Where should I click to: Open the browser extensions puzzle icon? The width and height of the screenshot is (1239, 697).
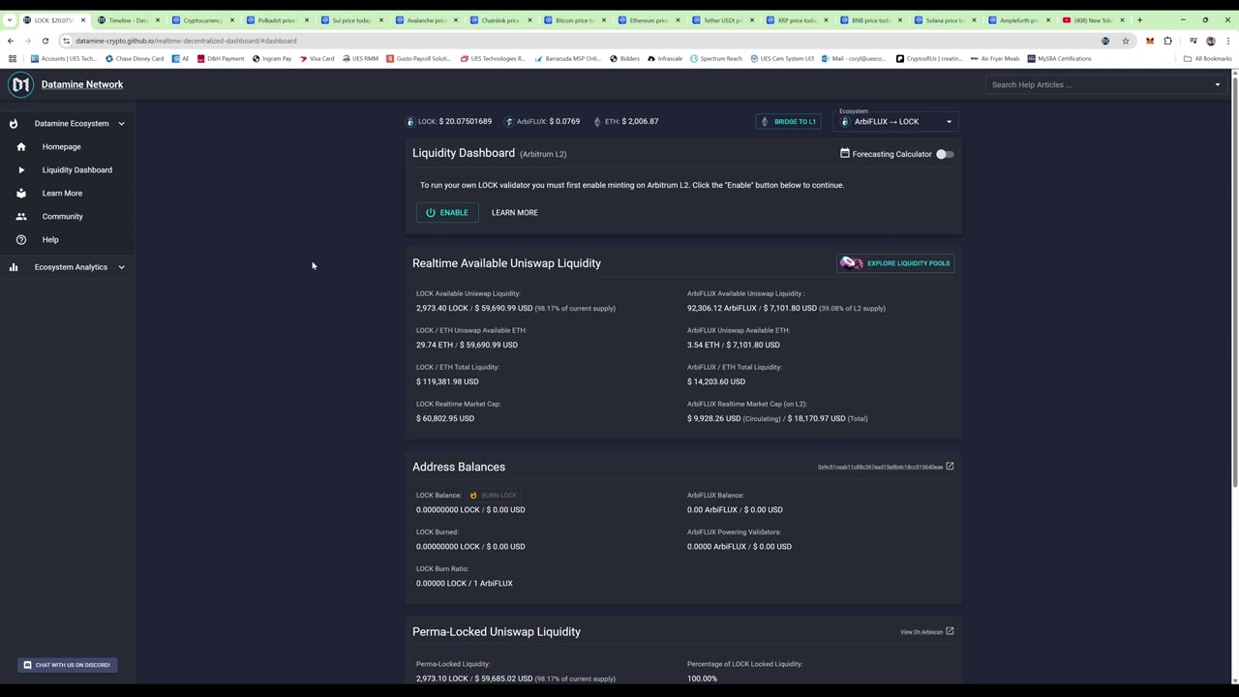(1168, 41)
